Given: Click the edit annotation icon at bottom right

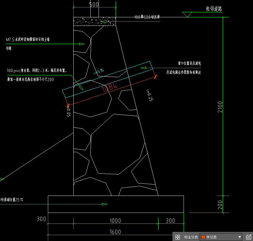Looking at the screenshot, I should coord(248,237).
